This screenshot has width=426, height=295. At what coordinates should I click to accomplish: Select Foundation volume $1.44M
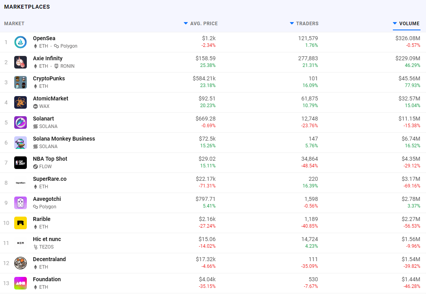tap(411, 279)
